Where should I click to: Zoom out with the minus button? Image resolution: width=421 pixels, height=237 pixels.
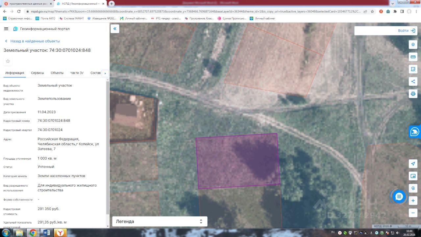point(413,213)
